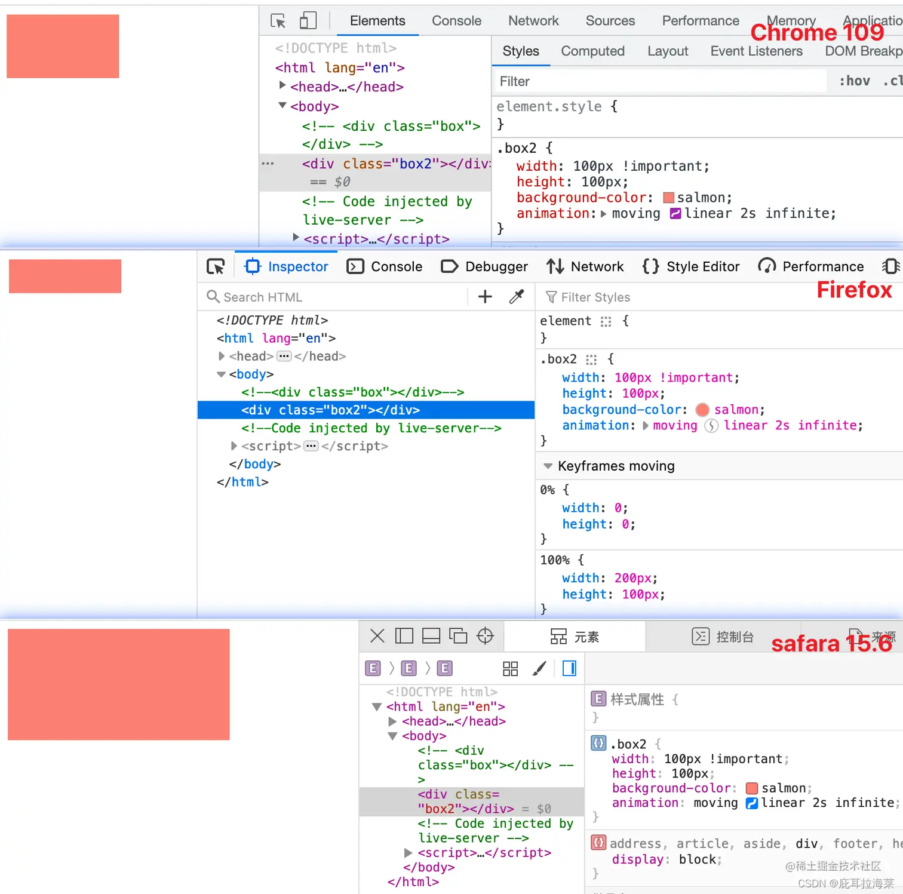This screenshot has width=903, height=894.
Task: Expand head node in Chrome elements tree
Action: (282, 85)
